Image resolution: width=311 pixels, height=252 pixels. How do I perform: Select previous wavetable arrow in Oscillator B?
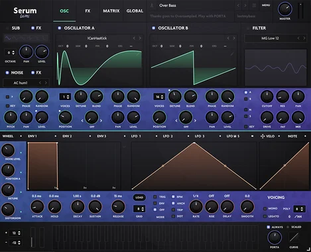[x=228, y=38]
